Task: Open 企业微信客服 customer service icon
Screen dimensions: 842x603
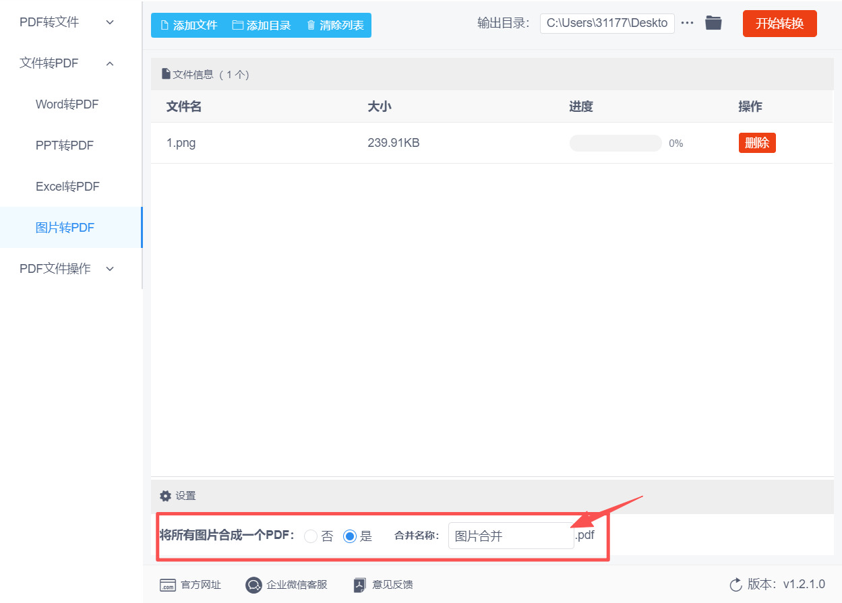Action: [253, 585]
